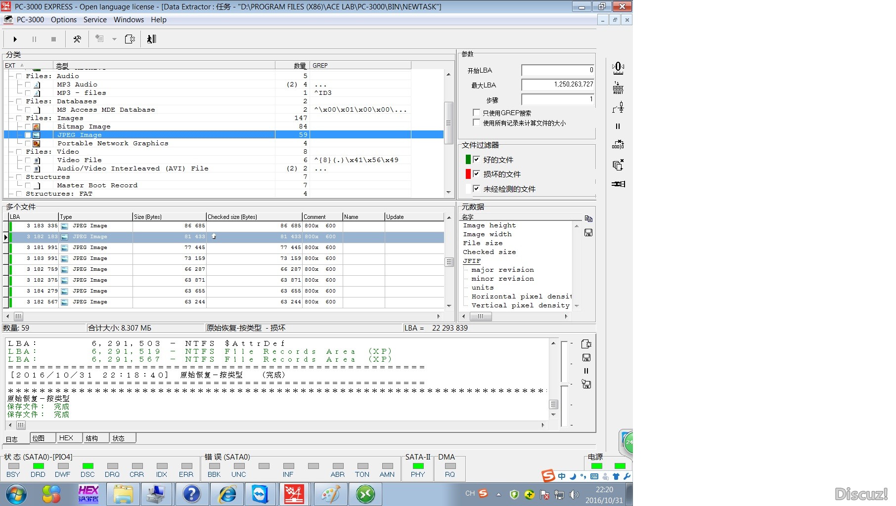
Task: Open Internet Explorer from the taskbar
Action: 227,494
